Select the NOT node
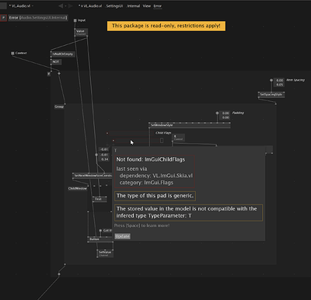This screenshot has height=300, width=311. (x=56, y=61)
